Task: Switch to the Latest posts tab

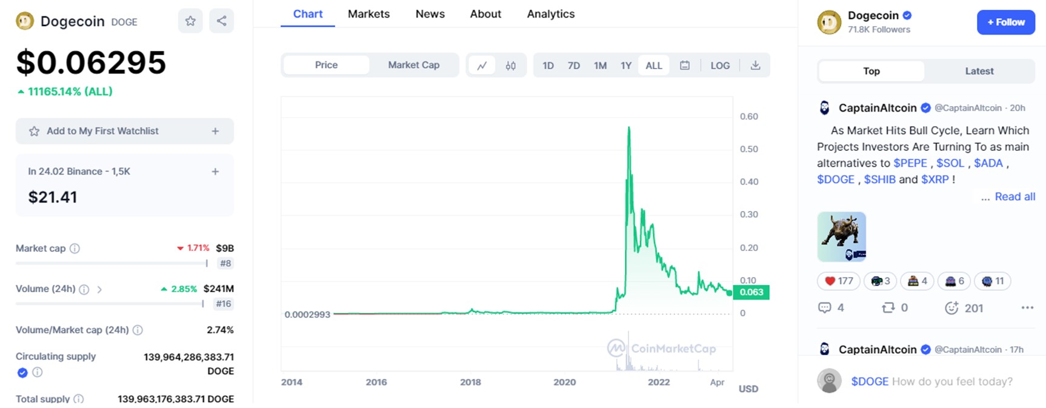Action: pyautogui.click(x=979, y=71)
